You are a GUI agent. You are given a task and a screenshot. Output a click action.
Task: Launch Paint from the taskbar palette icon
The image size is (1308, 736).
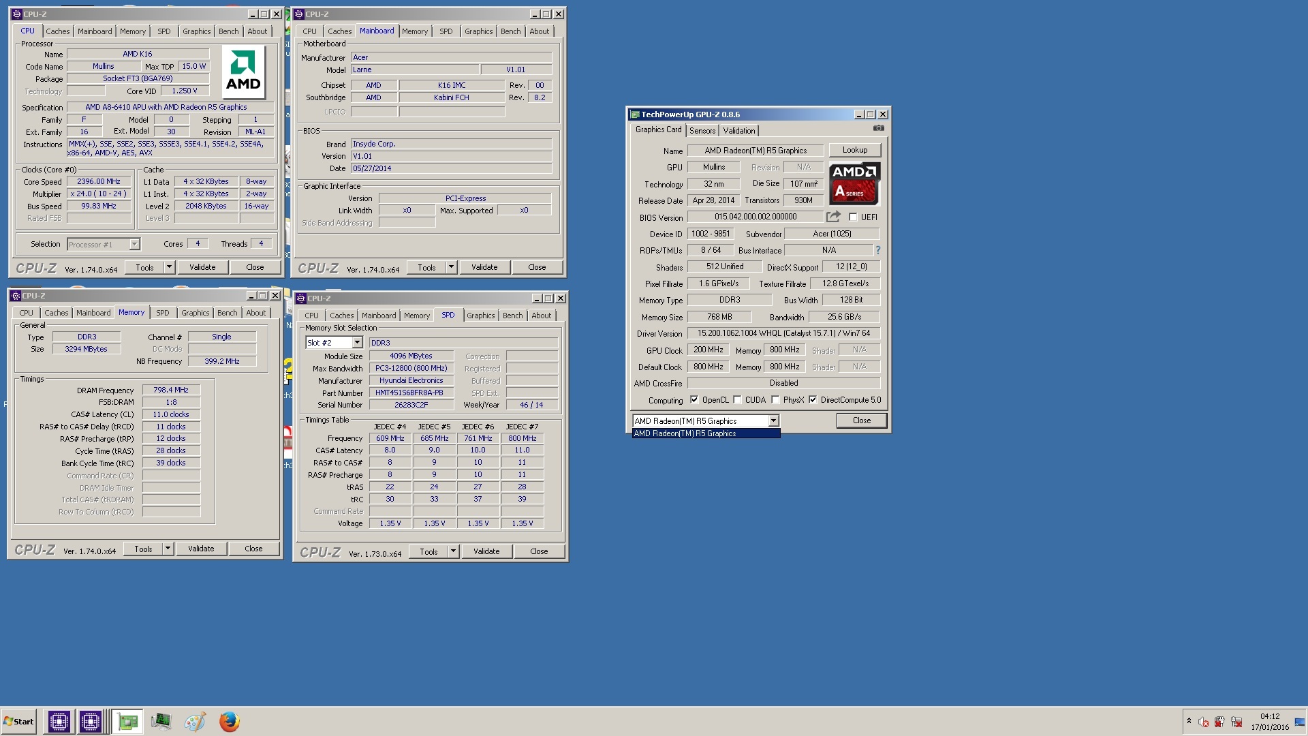click(195, 721)
